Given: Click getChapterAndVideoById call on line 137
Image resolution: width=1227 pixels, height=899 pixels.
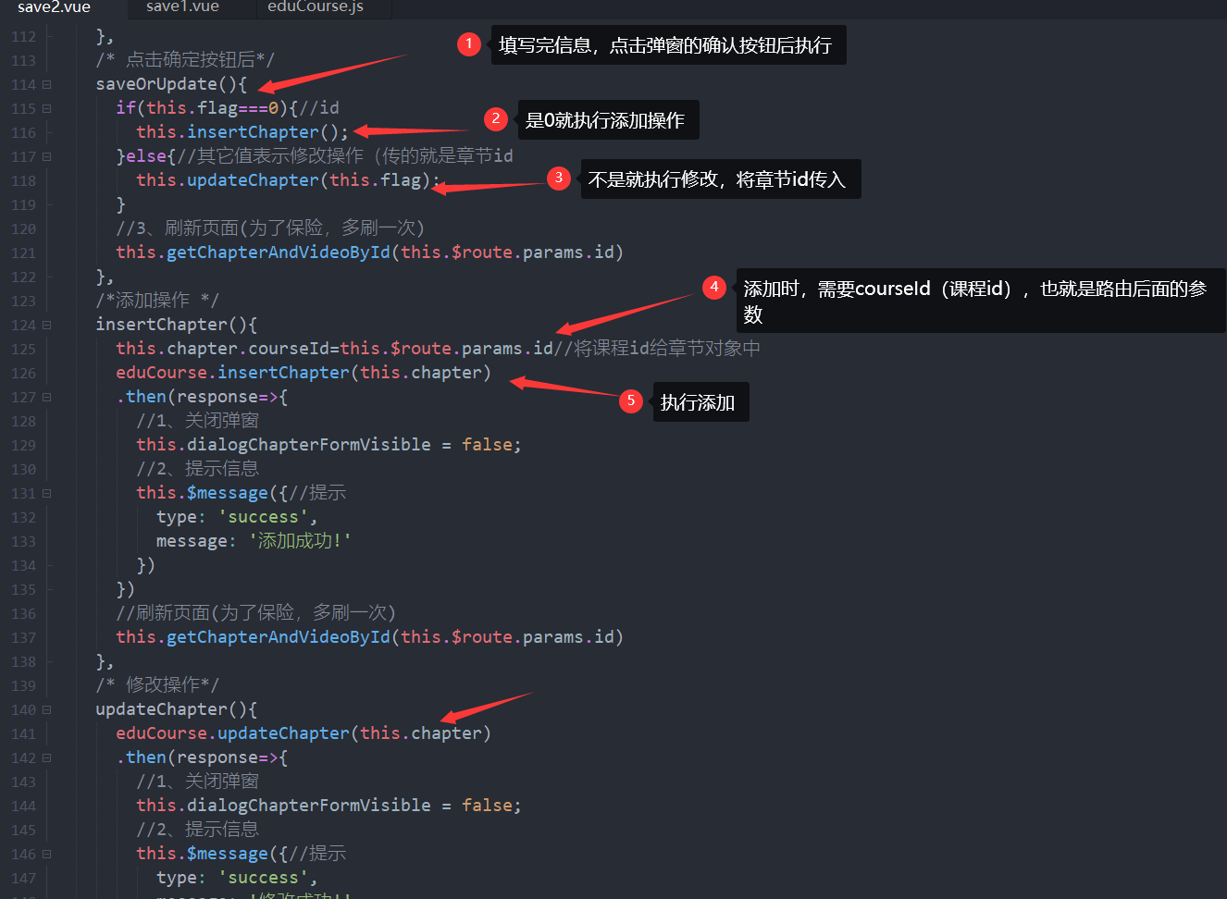Looking at the screenshot, I should 369,637.
